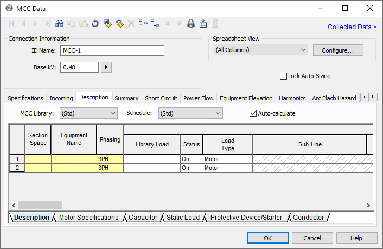The height and width of the screenshot is (249, 383).
Task: Click the Cancel button
Action: click(x=312, y=238)
